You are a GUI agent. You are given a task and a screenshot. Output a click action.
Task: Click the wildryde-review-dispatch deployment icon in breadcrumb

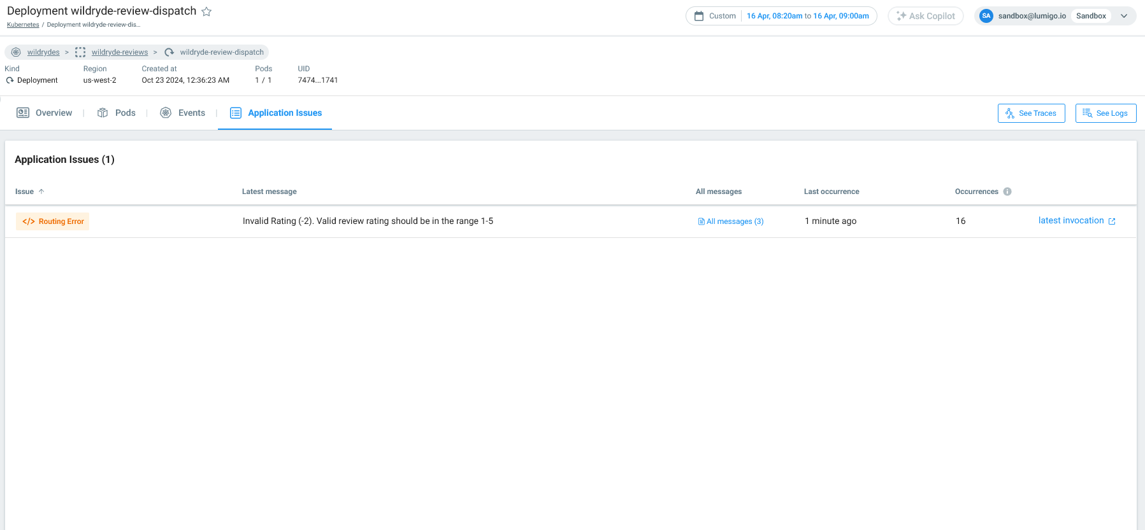[169, 52]
